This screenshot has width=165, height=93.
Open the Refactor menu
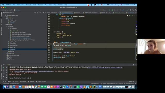pos(41,5)
